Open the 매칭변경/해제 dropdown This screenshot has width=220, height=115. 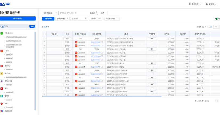[x=112, y=19]
